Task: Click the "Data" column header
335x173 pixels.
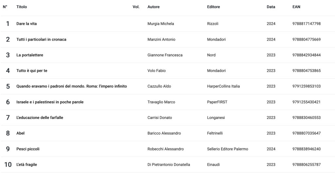Action: [271, 7]
